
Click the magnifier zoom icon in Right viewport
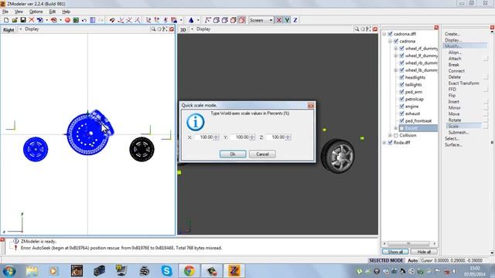click(153, 29)
